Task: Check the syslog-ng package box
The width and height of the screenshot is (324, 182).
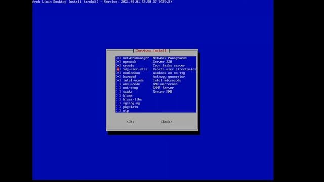Action: tap(118, 103)
